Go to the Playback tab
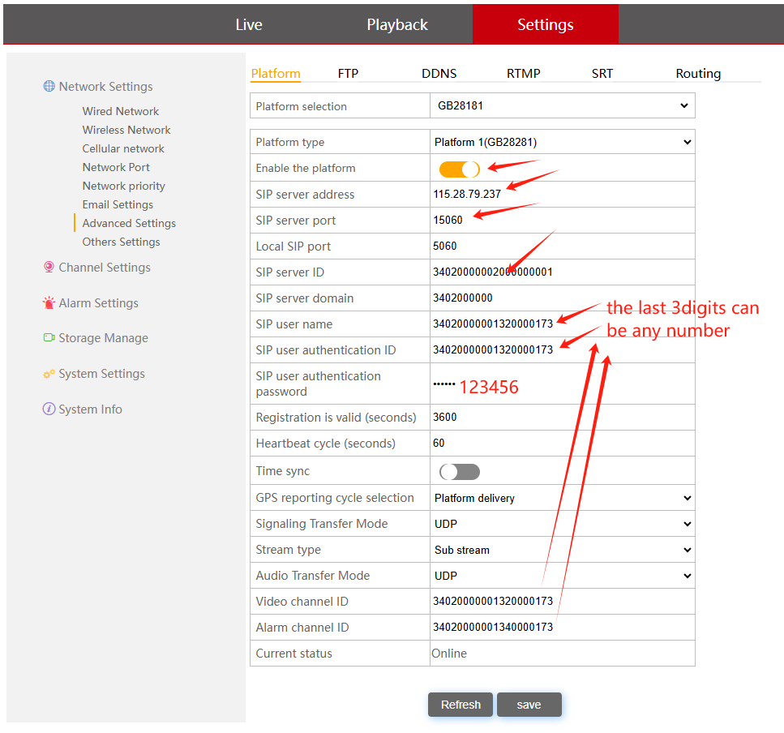 397,25
